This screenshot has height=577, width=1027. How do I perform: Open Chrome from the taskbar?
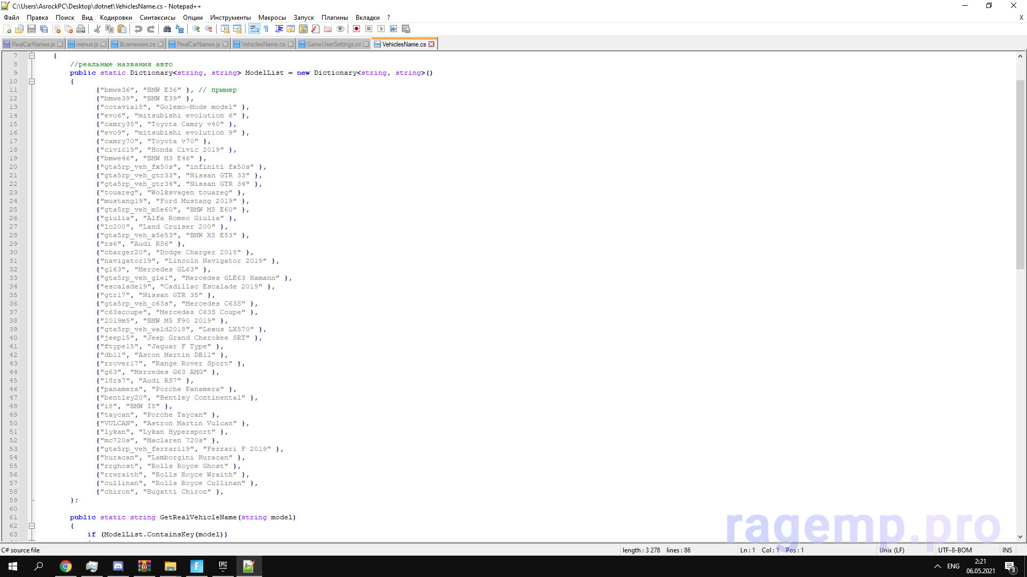click(66, 566)
